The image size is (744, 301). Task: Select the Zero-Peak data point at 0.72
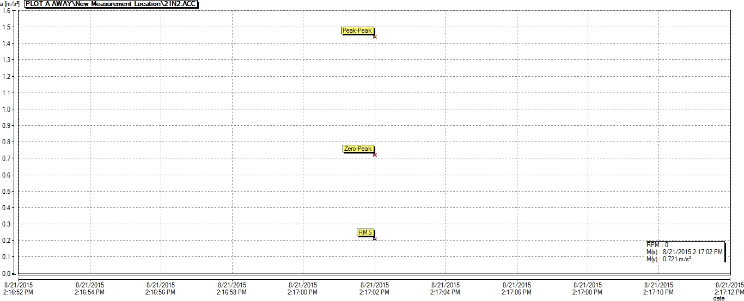(x=375, y=155)
